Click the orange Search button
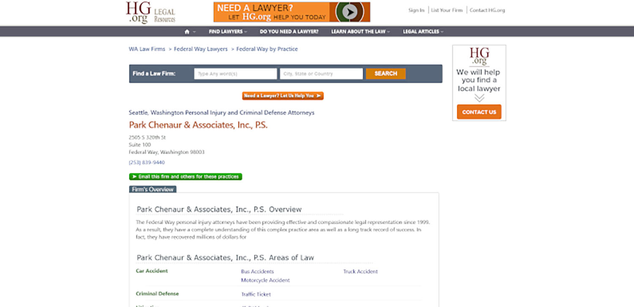 (x=385, y=74)
